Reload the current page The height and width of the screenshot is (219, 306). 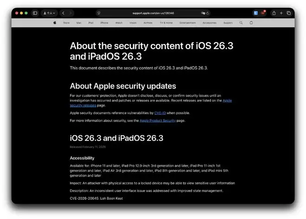click(208, 13)
